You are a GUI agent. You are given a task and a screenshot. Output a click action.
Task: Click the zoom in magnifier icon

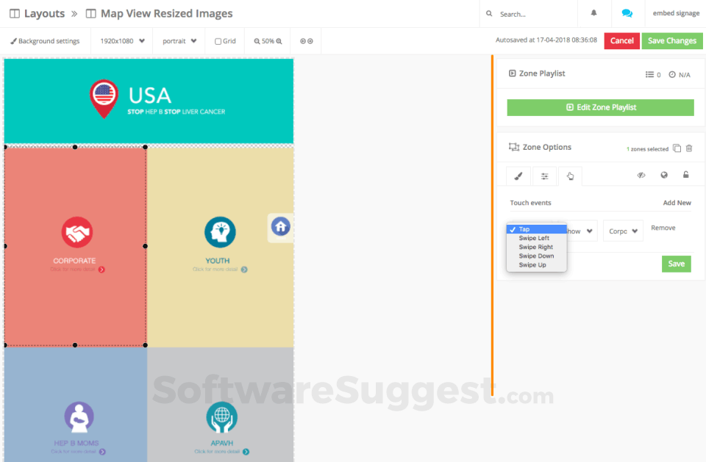tap(279, 41)
